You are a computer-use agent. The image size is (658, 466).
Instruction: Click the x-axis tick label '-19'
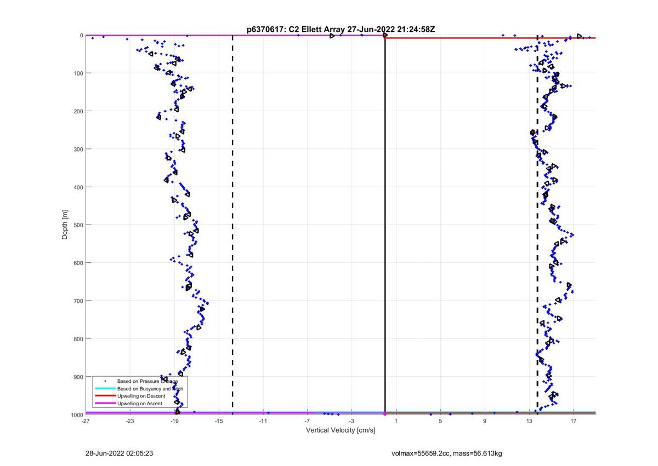click(x=174, y=422)
